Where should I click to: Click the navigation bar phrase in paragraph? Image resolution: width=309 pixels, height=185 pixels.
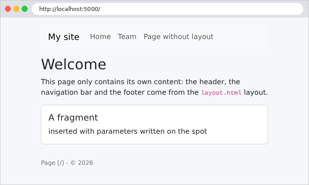[x=66, y=92]
